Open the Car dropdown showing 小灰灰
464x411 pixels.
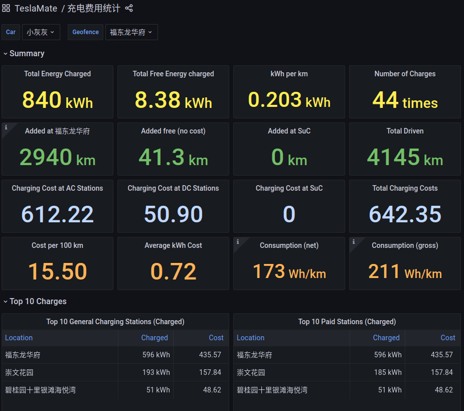(41, 32)
